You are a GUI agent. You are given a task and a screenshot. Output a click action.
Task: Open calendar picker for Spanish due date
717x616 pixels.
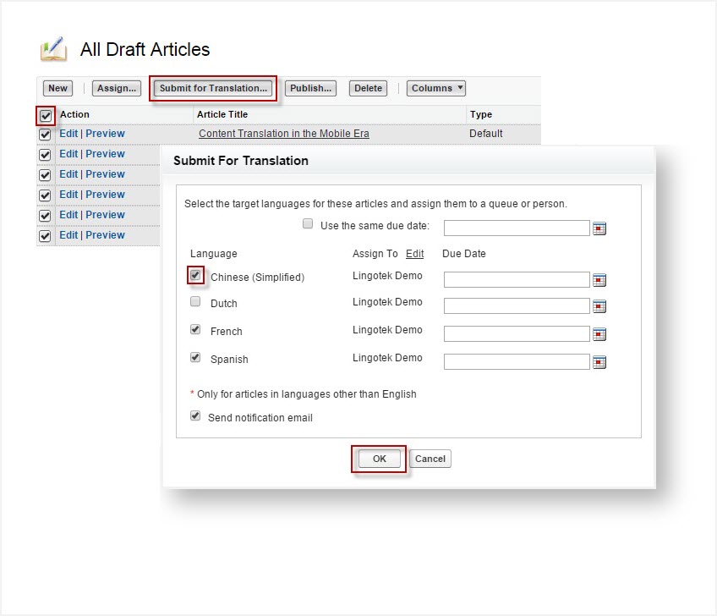pos(599,362)
